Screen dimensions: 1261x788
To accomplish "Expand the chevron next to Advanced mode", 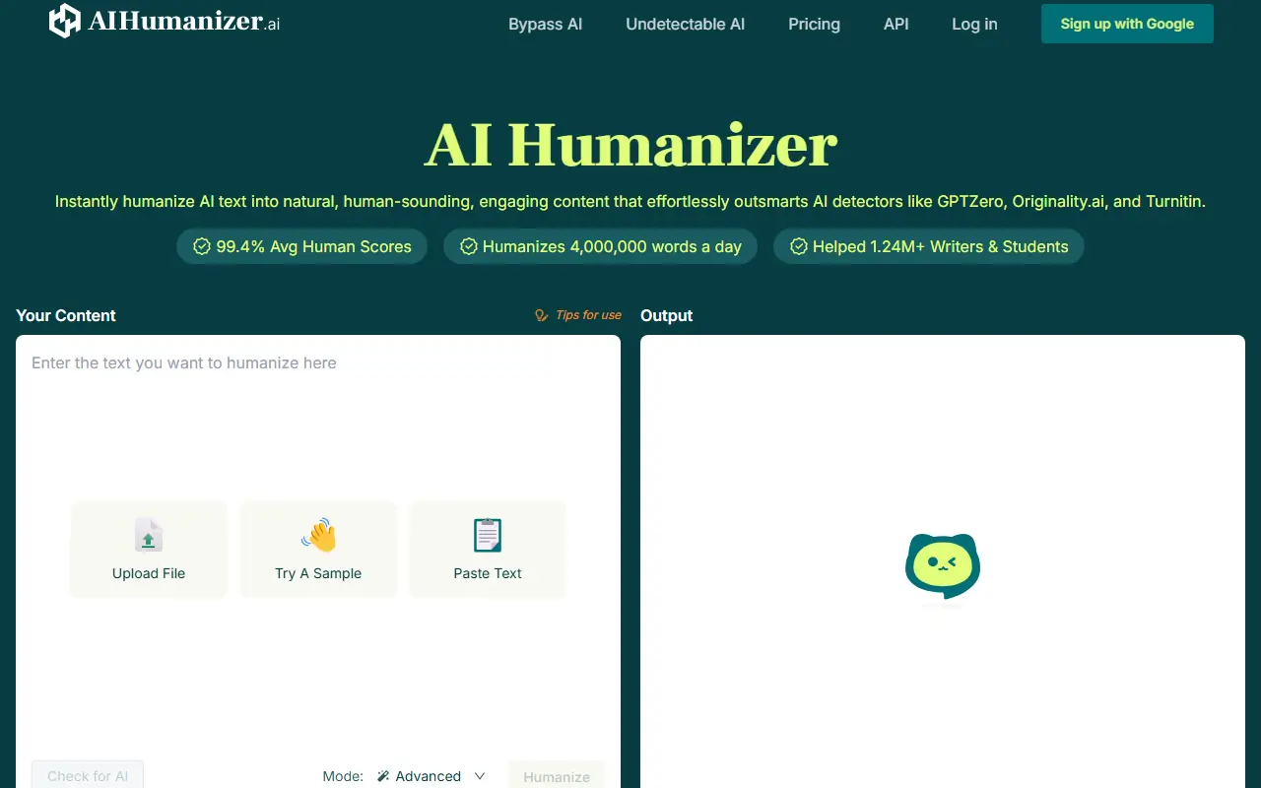I will [x=480, y=776].
